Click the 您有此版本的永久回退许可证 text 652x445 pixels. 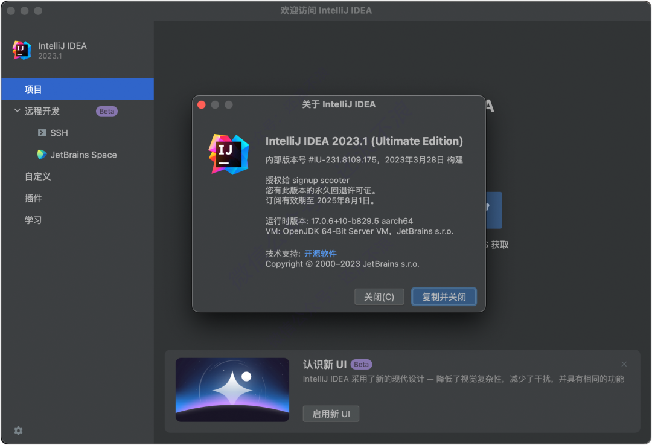(x=322, y=190)
